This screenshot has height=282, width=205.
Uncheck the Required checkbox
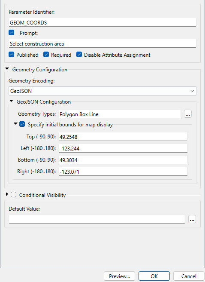click(x=46, y=55)
